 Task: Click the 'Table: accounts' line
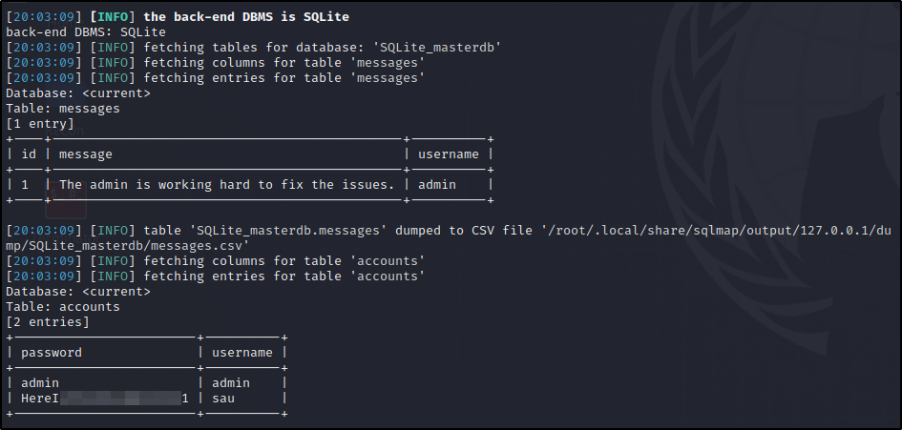pyautogui.click(x=63, y=306)
